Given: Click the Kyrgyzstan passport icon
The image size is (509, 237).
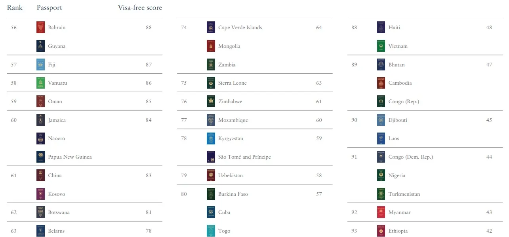Looking at the screenshot, I should 211,138.
